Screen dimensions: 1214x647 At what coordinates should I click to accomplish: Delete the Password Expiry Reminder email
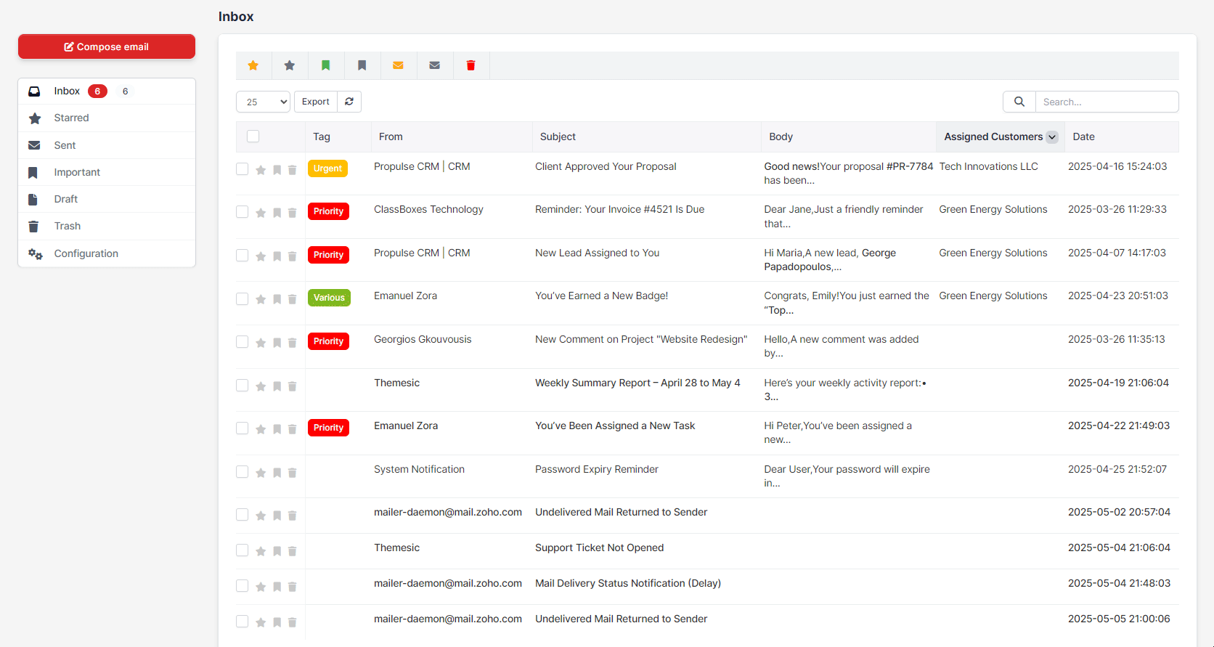tap(293, 473)
